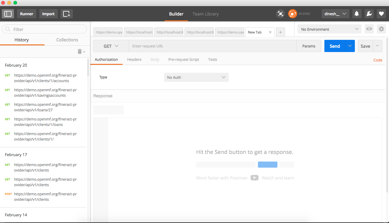Click the orange sync status icon
Screen dimensions: 389x223
[293, 14]
